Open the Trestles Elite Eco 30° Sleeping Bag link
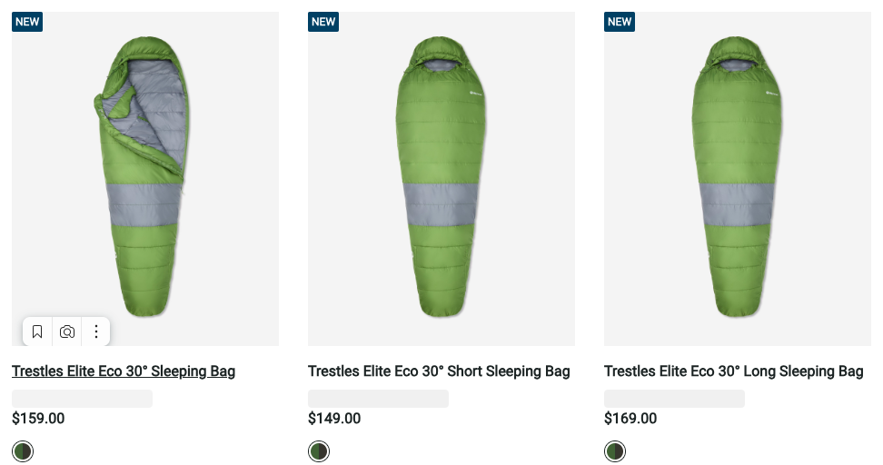This screenshot has width=883, height=465. tap(124, 371)
